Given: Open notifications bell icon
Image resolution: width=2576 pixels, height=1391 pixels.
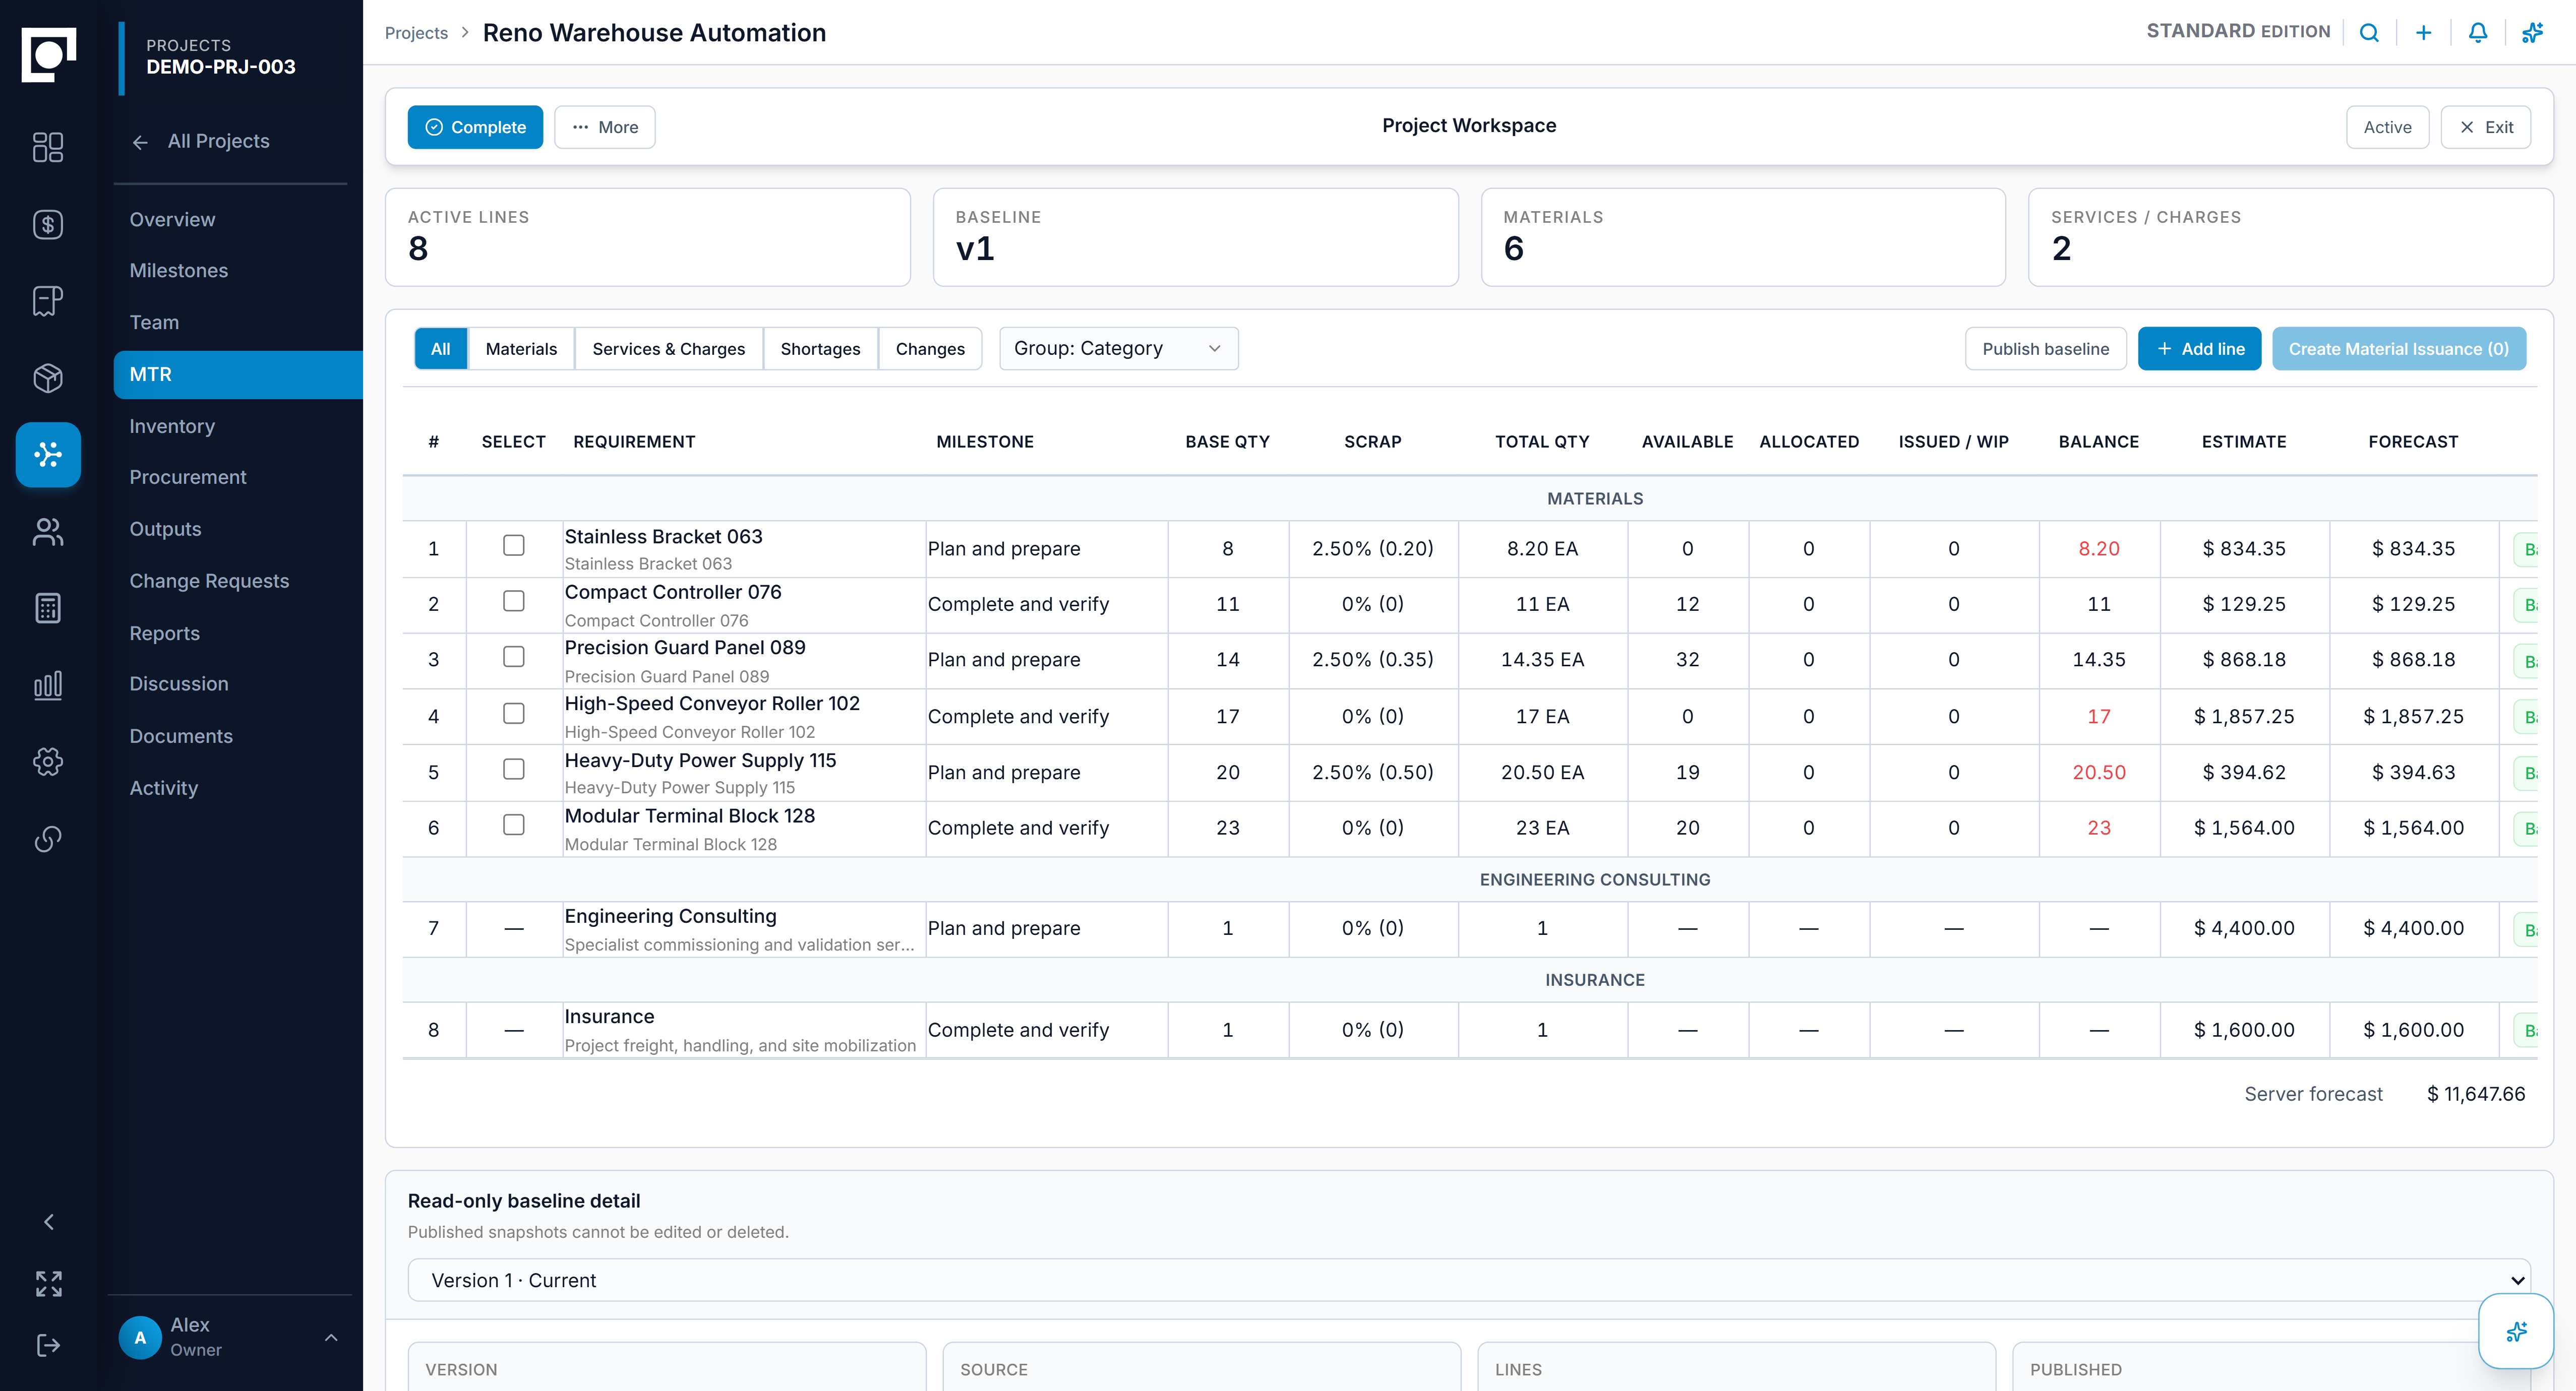Looking at the screenshot, I should tap(2477, 33).
